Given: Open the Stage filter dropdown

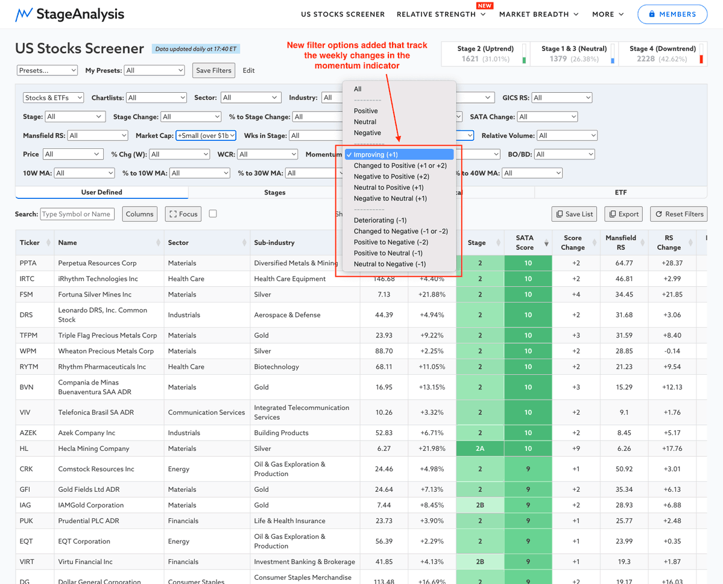Looking at the screenshot, I should click(x=75, y=116).
